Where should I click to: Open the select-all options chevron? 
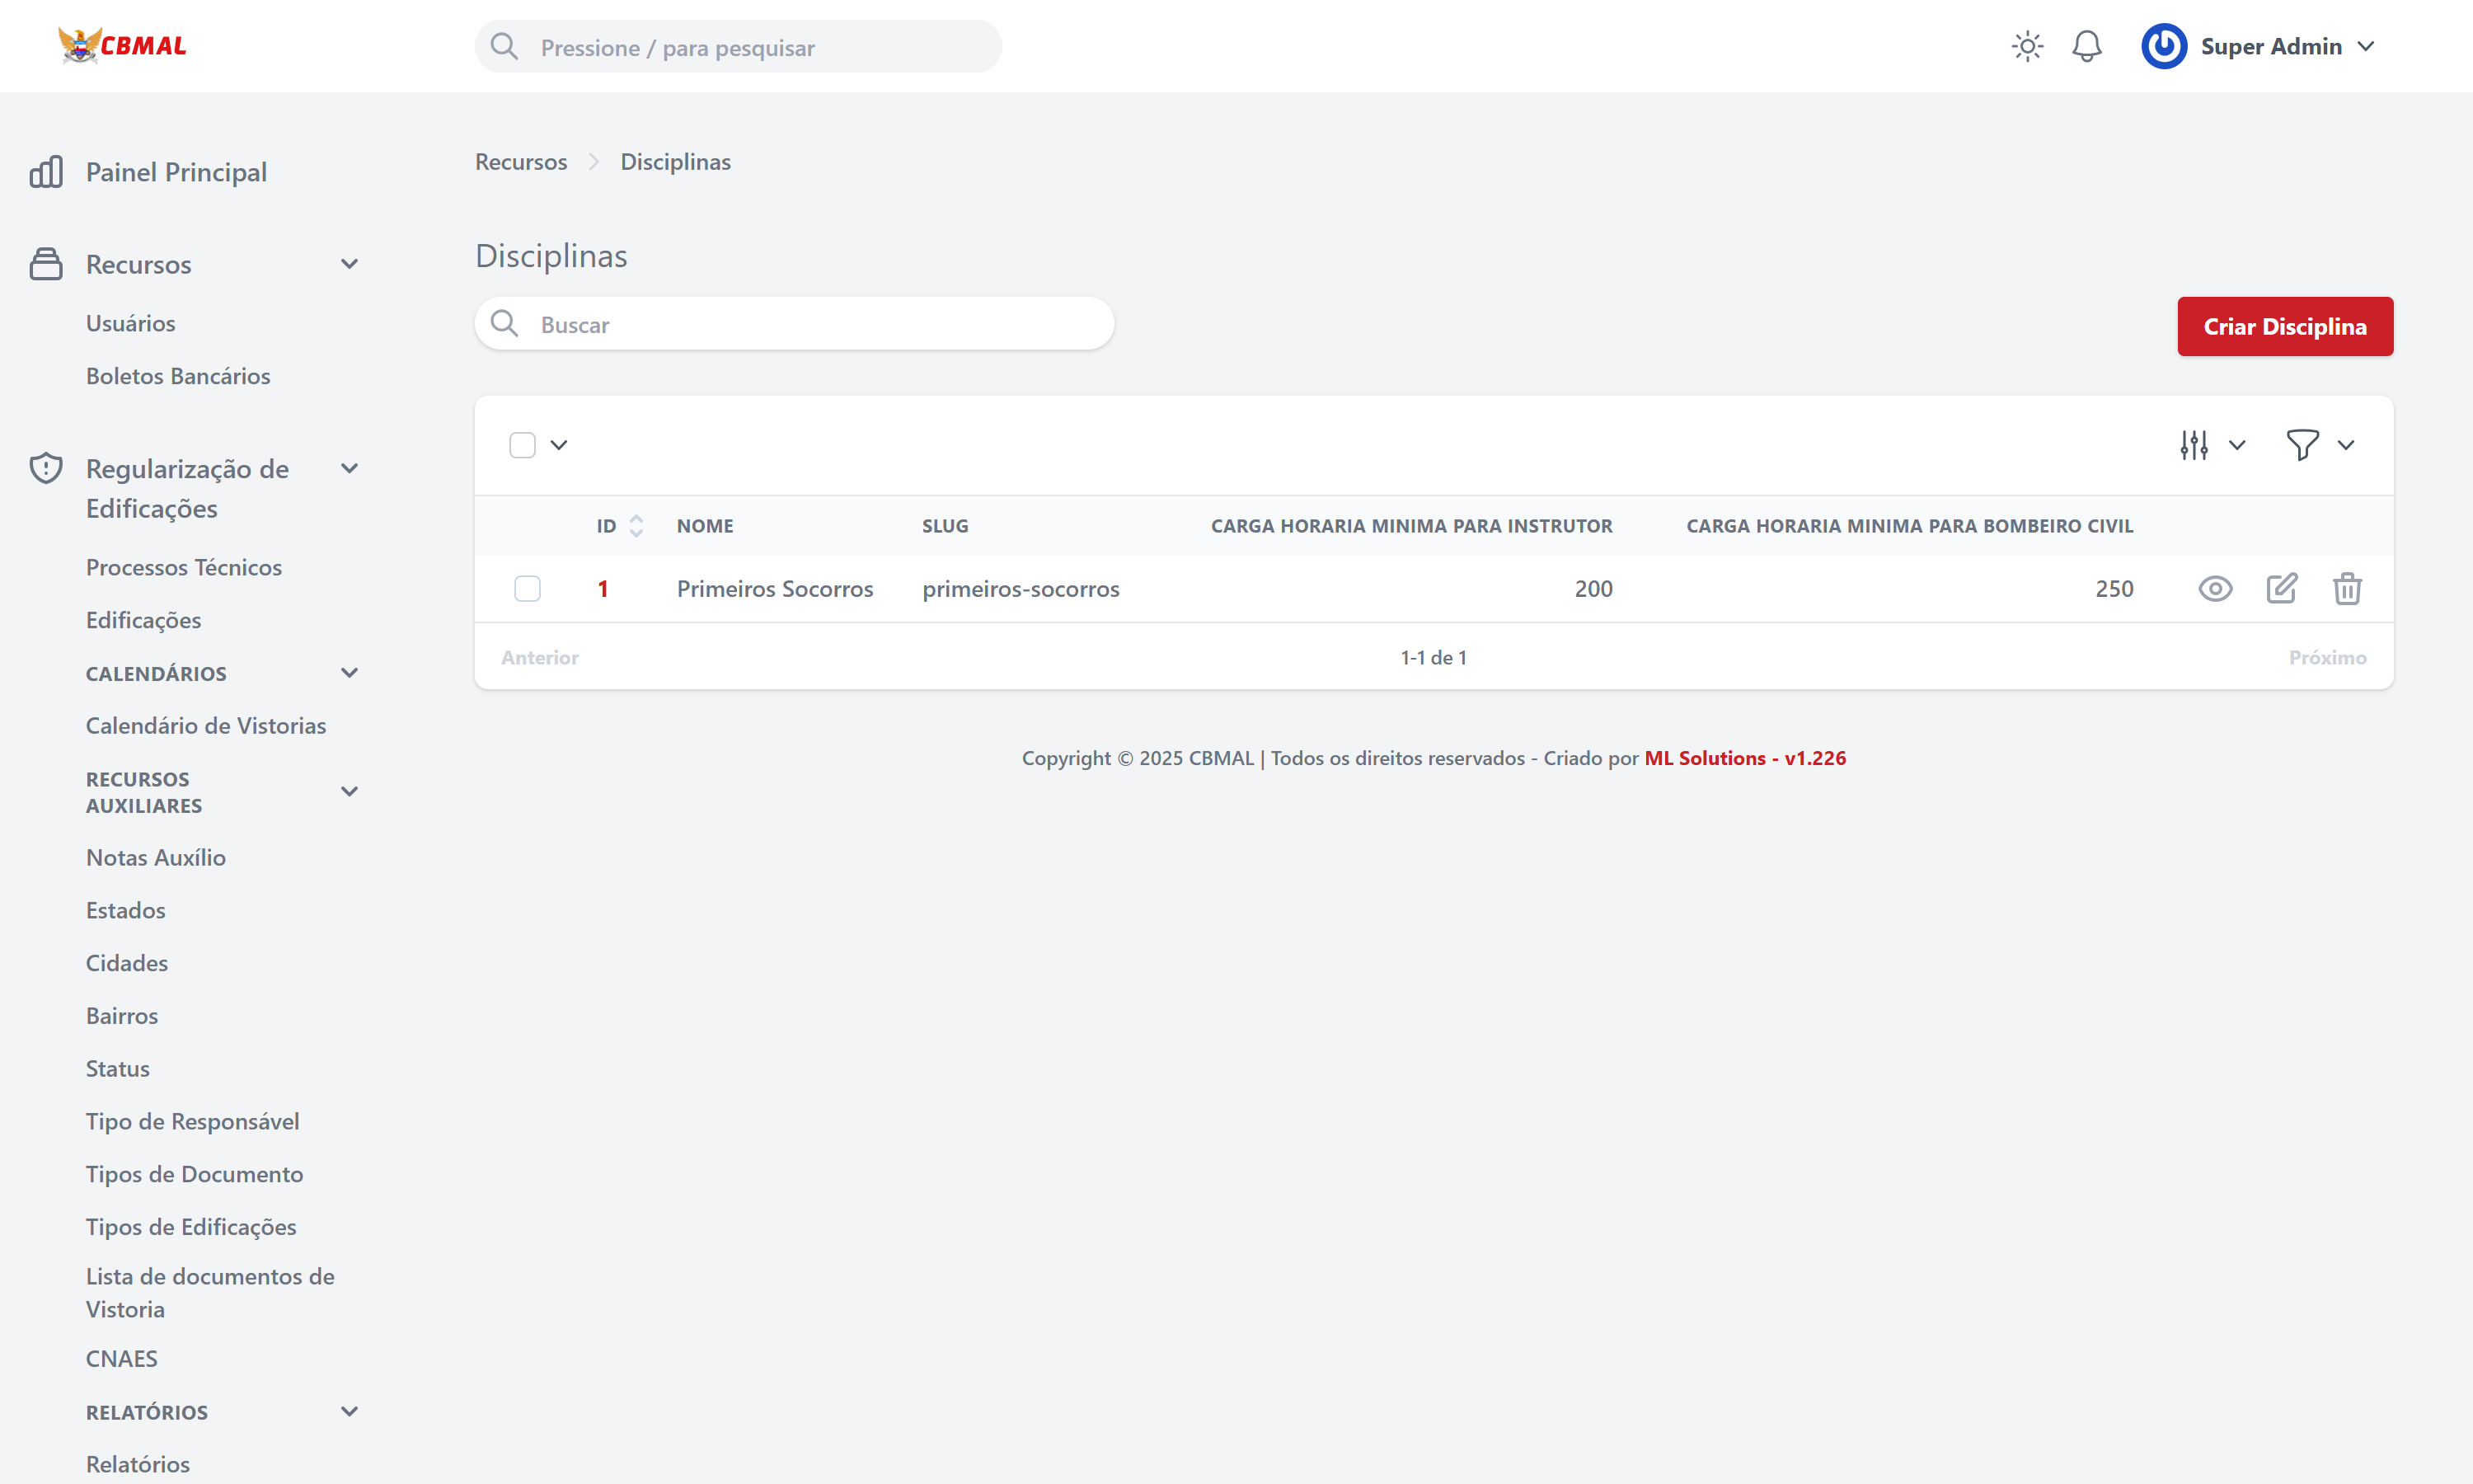559,445
